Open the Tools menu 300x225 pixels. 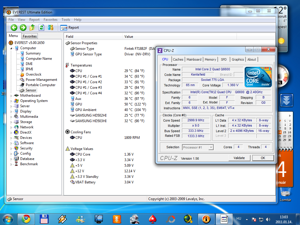(x=66, y=20)
